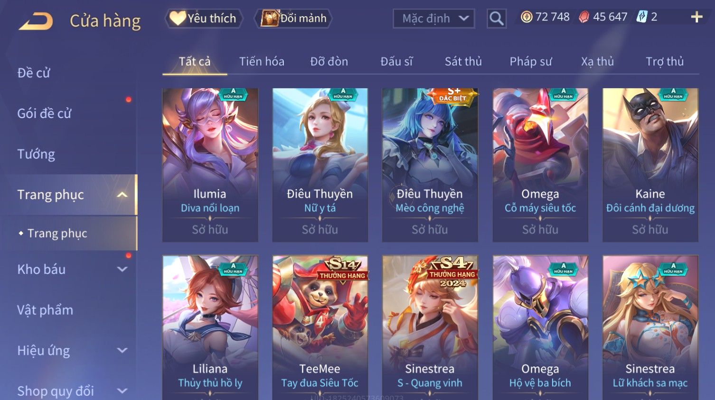
Task: Select the Tiến hóa tab
Action: pyautogui.click(x=262, y=62)
